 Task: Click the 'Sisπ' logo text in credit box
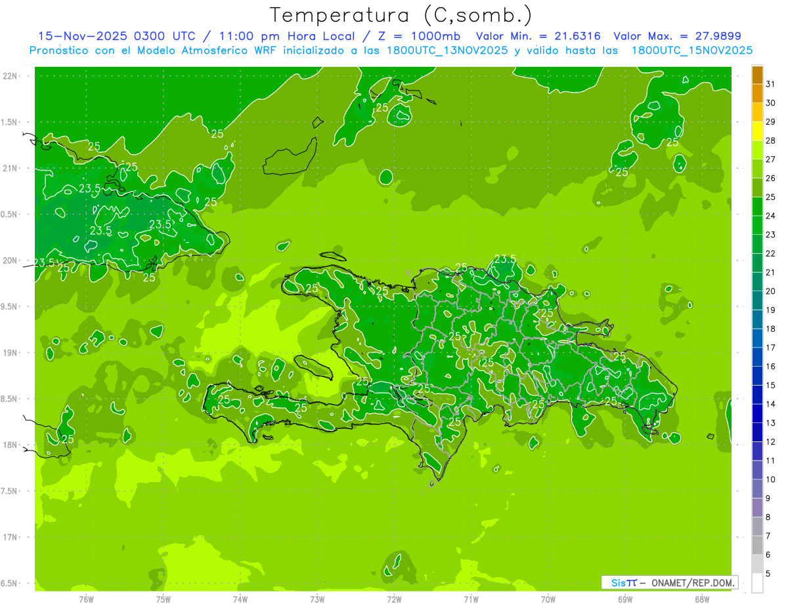click(624, 582)
